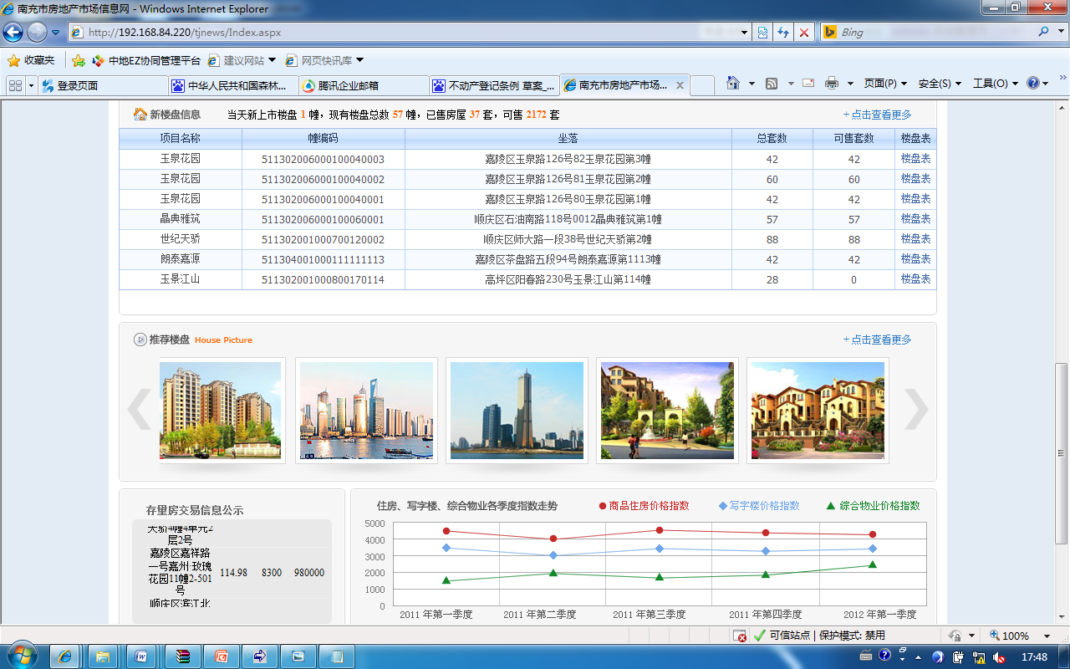Click 点击查看更多 in 新楼盘信息 section
The height and width of the screenshot is (669, 1070).
(877, 115)
